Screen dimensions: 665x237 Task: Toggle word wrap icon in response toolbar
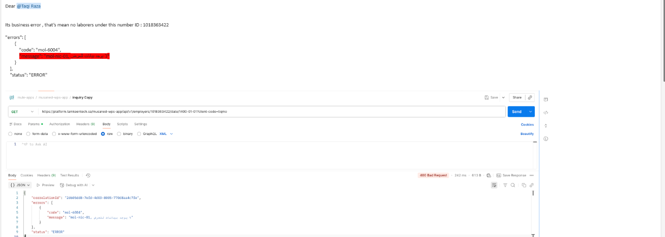pyautogui.click(x=494, y=185)
